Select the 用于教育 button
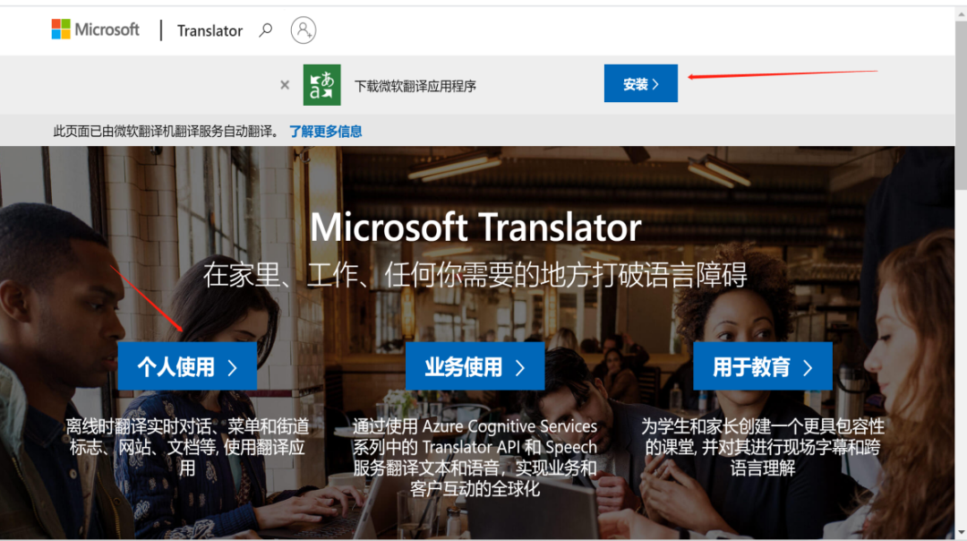Image resolution: width=967 pixels, height=541 pixels. point(763,367)
